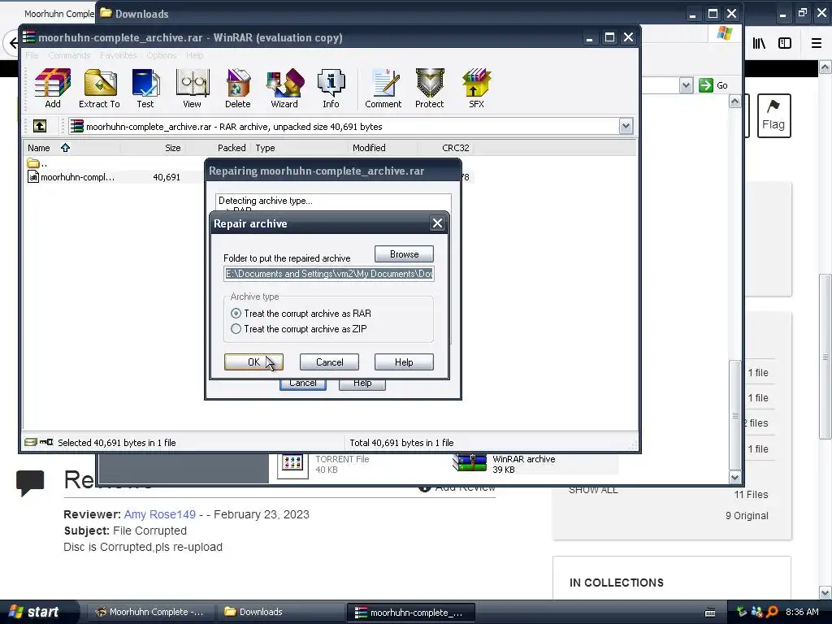Click the '11 Files' text on page
Image resolution: width=832 pixels, height=624 pixels.
(x=751, y=495)
